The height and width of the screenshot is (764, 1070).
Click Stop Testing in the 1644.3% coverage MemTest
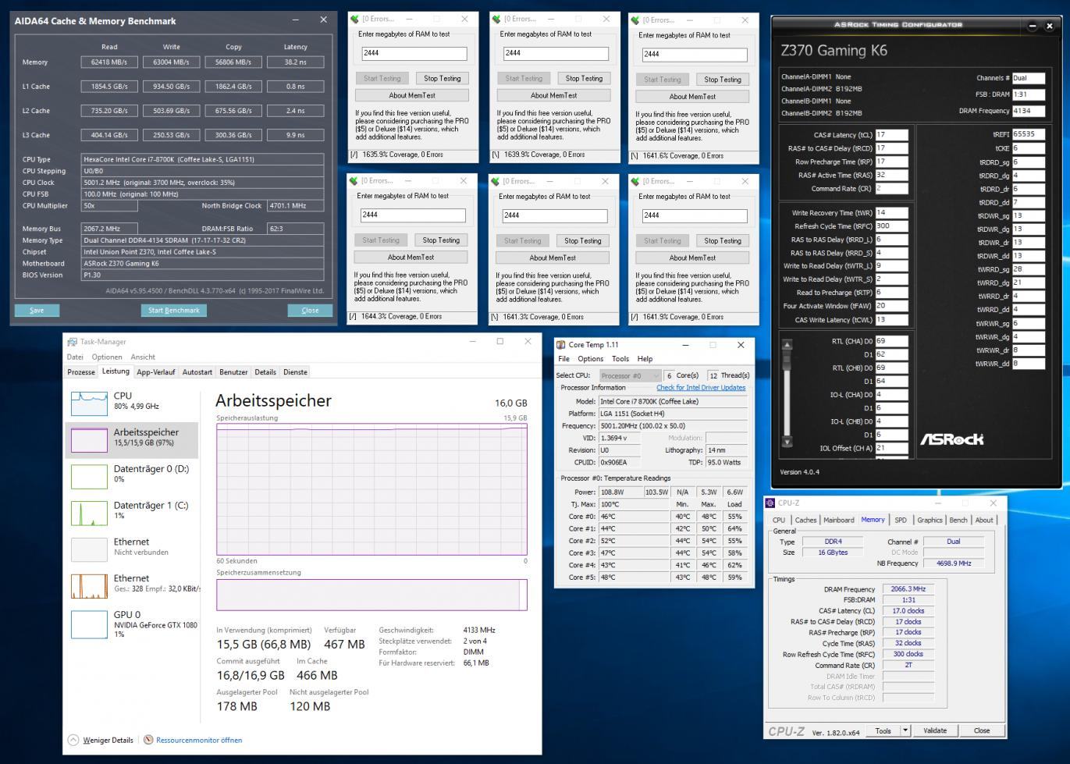441,240
